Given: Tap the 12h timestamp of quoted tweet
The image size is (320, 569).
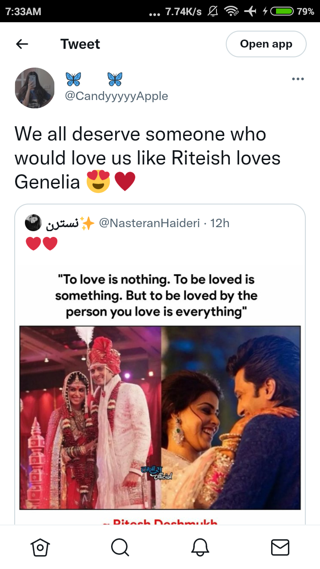Looking at the screenshot, I should coord(220,223).
